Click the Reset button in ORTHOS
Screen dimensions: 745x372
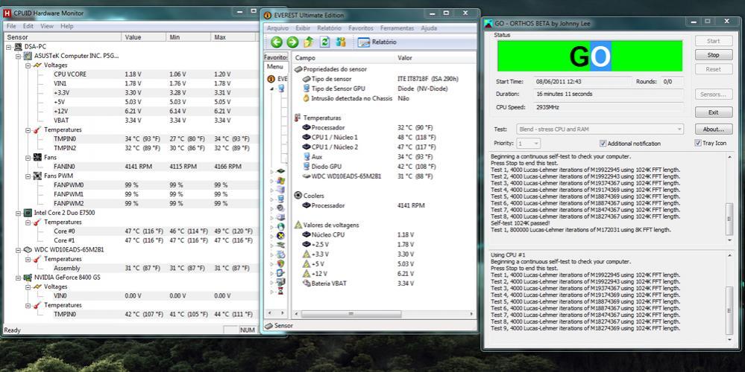[x=713, y=69]
